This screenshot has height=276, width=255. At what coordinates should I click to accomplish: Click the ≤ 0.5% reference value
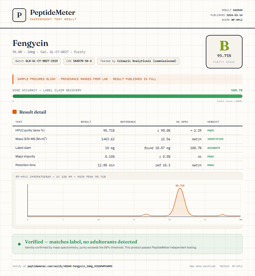click(165, 157)
